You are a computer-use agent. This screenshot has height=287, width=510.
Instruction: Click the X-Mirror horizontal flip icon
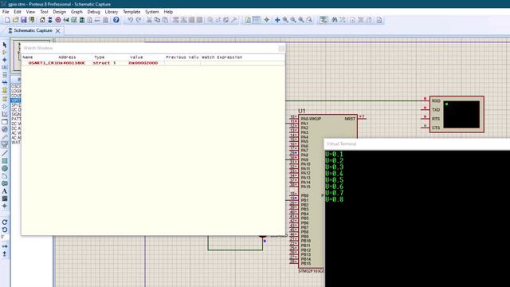click(5, 246)
